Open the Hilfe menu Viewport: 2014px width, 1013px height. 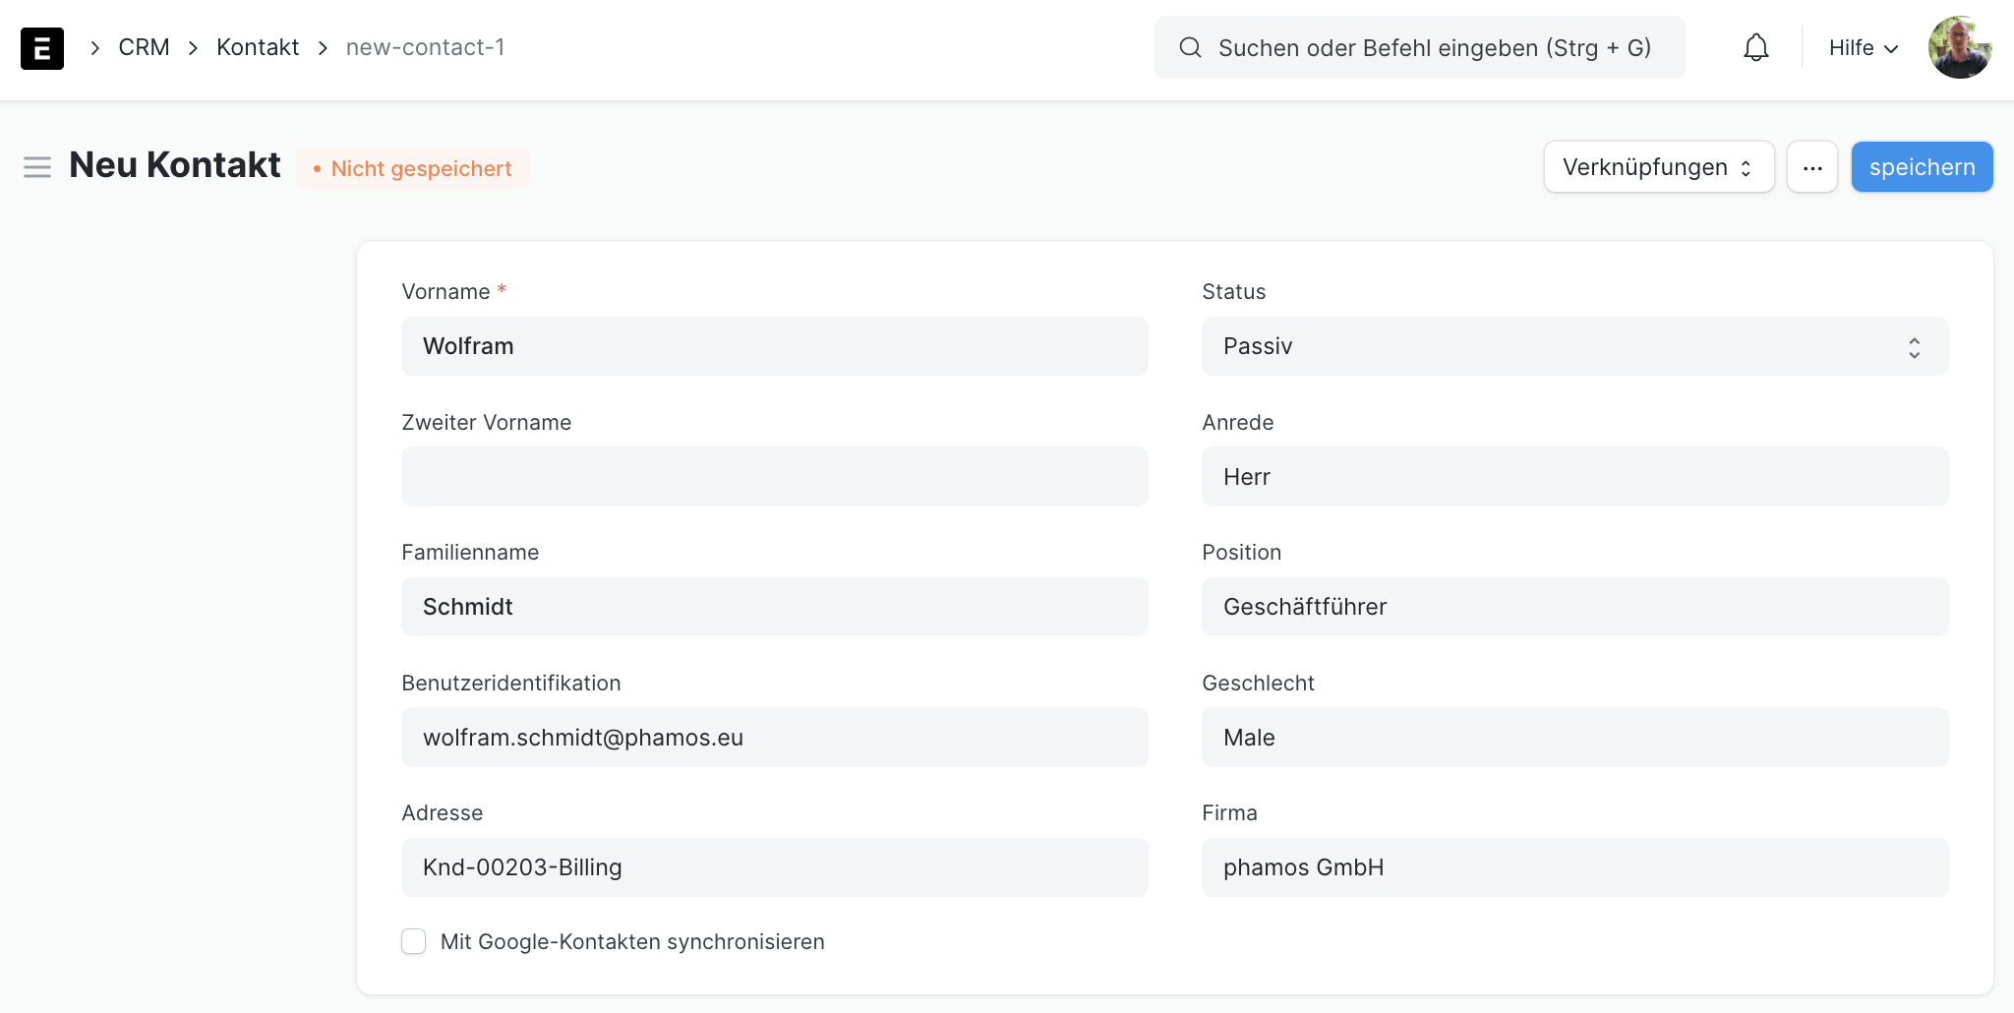(1863, 48)
